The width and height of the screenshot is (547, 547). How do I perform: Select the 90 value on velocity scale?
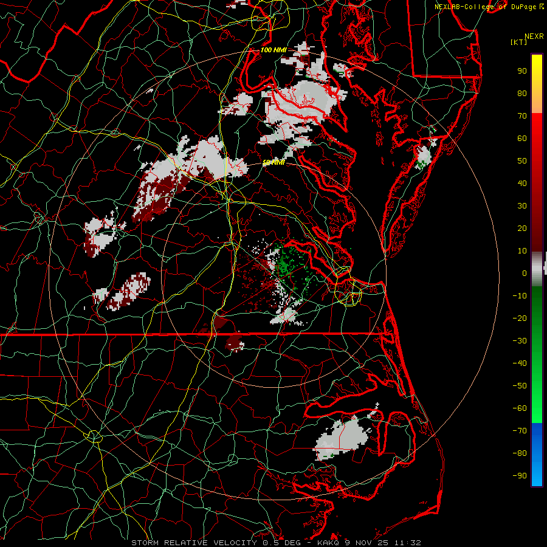(x=522, y=71)
